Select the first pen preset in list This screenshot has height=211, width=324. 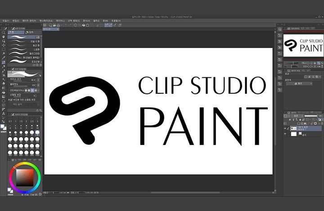25,37
